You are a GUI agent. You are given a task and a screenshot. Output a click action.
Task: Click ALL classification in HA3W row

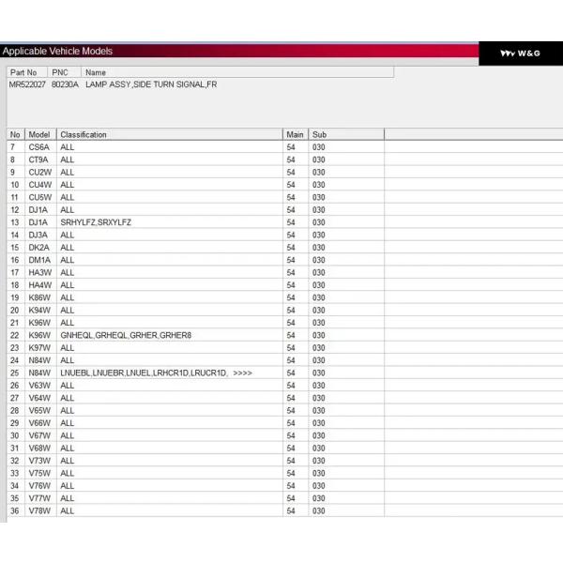click(x=68, y=273)
